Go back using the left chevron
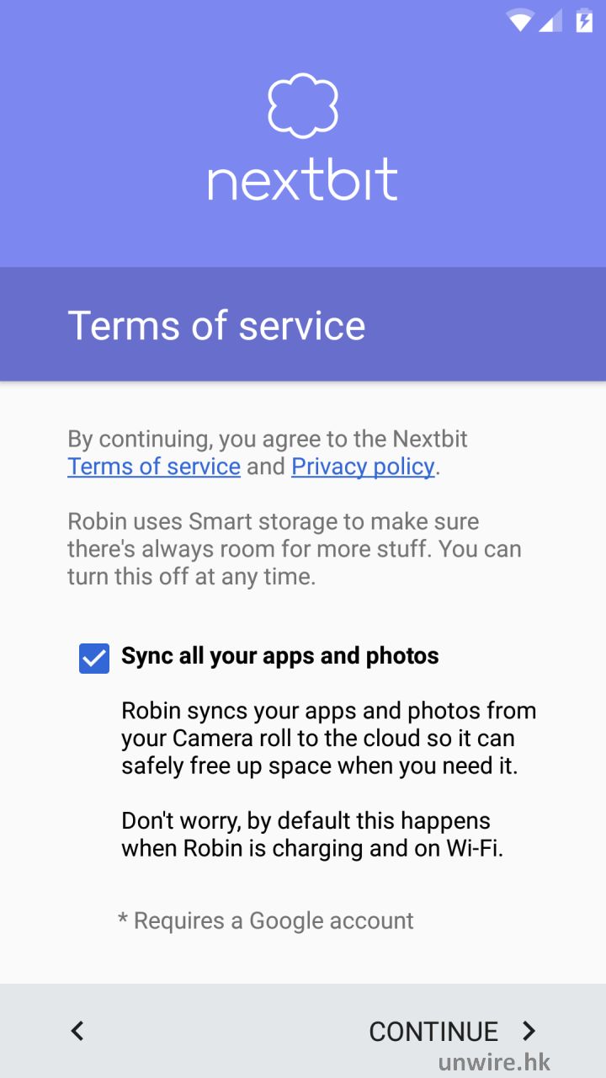The height and width of the screenshot is (1078, 606). [x=77, y=1031]
